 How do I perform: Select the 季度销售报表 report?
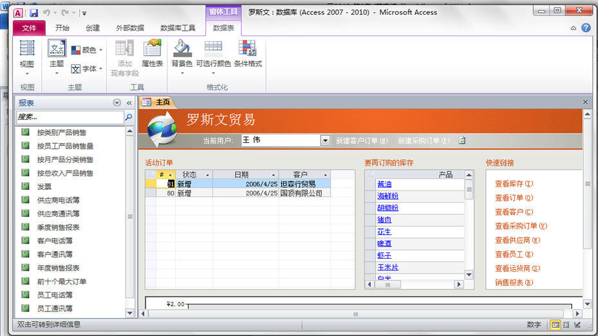58,227
